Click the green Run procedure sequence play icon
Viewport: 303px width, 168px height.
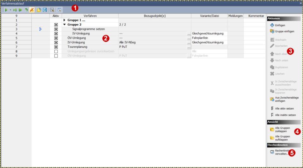[x=6, y=10]
